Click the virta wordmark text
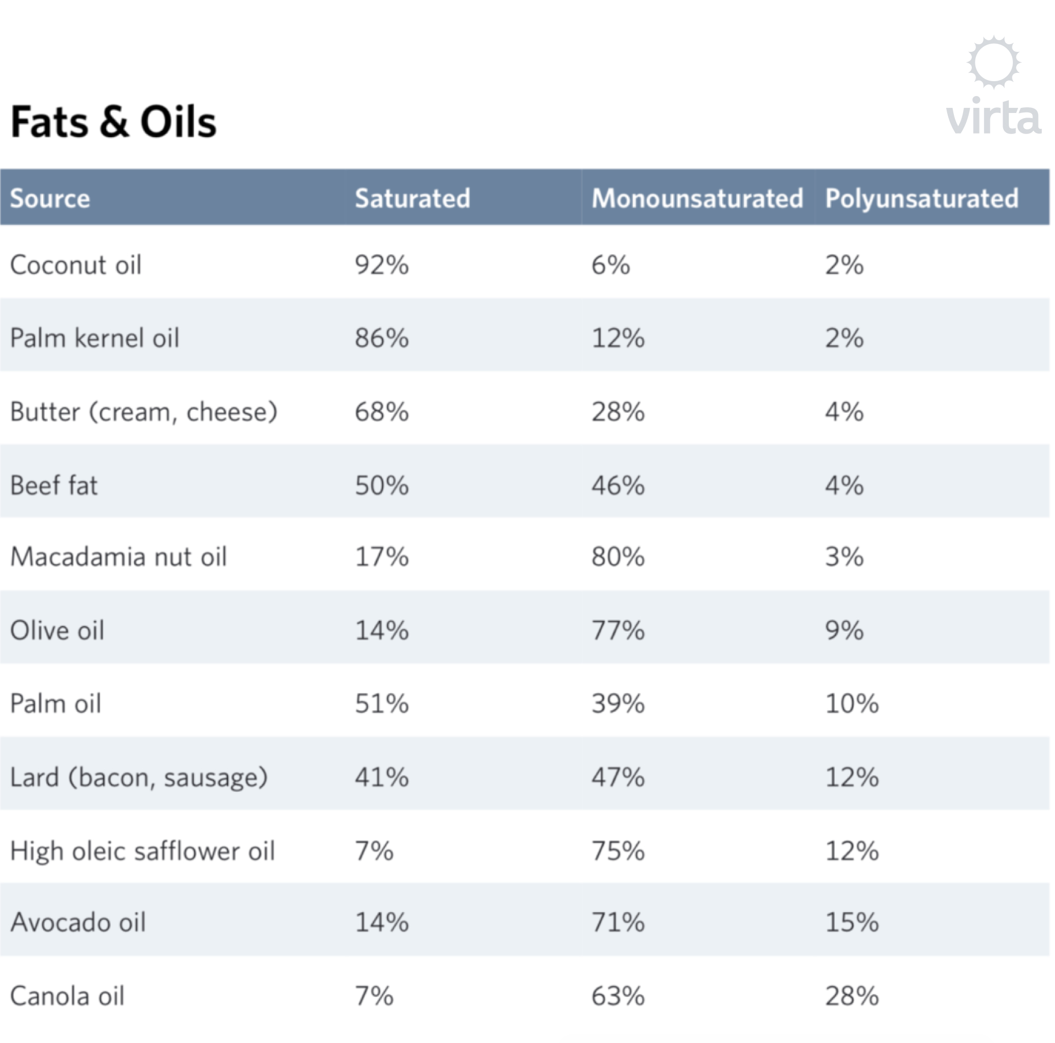 click(x=993, y=116)
